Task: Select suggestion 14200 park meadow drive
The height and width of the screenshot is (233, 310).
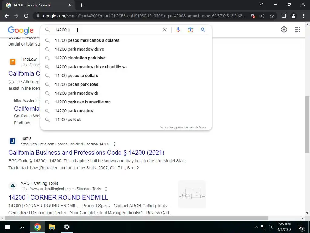Action: coord(126,49)
